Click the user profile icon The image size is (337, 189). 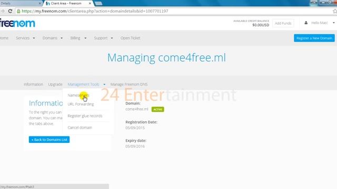pos(306,23)
